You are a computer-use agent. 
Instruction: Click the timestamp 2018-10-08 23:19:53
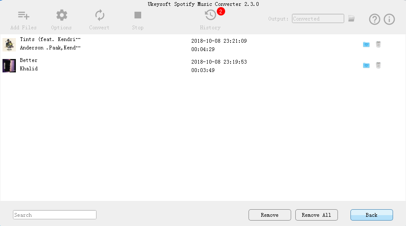219,62
